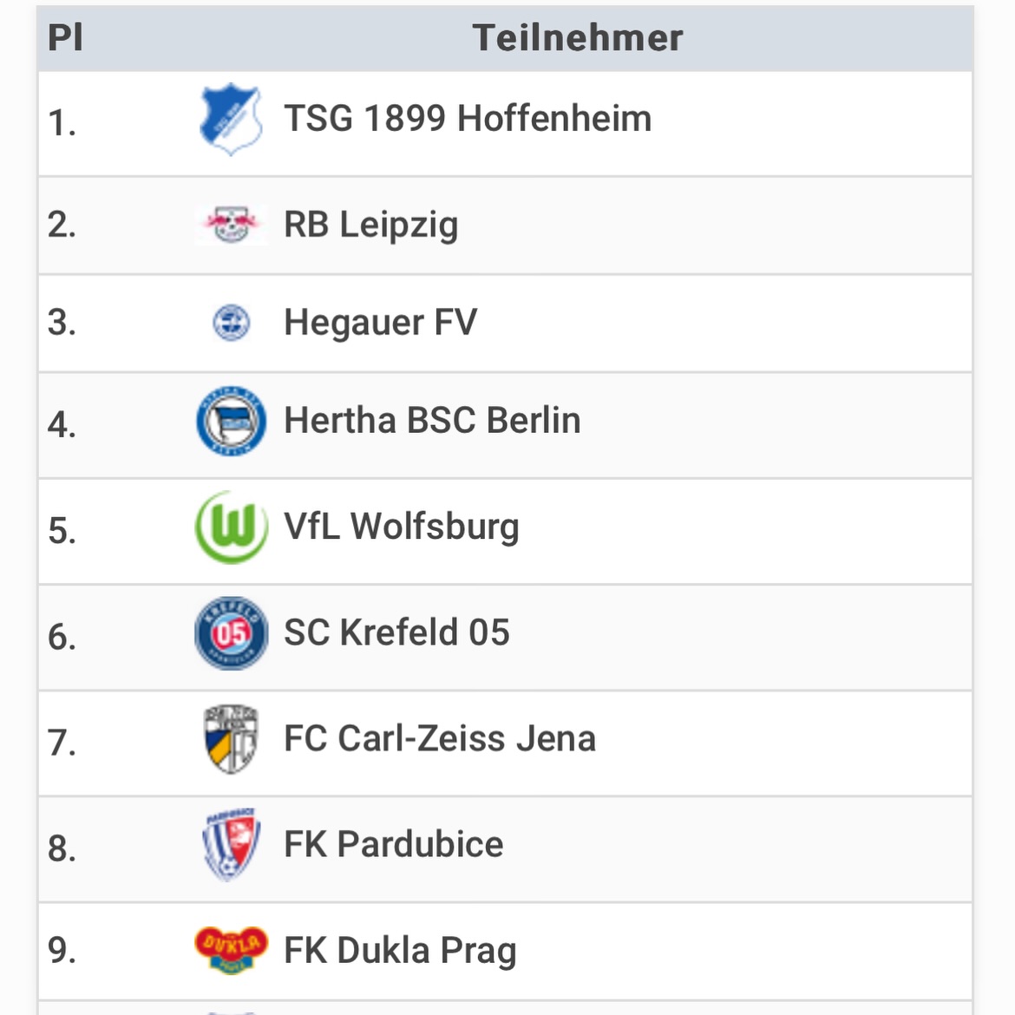Click the FK Dukla Prag logo
1015x1015 pixels.
[x=231, y=950]
